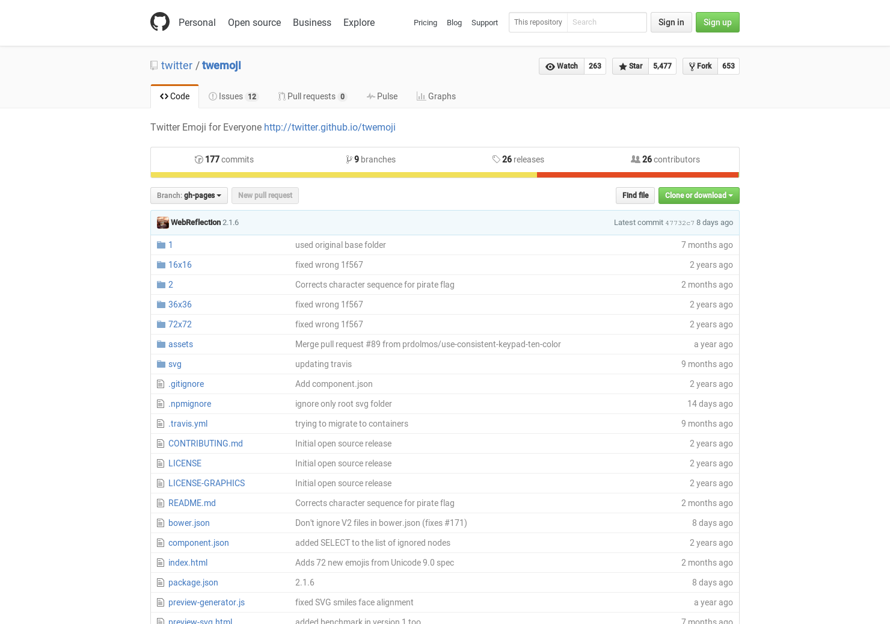Open the twitter.github.io/twemoji link
Image resolution: width=890 pixels, height=624 pixels.
330,128
